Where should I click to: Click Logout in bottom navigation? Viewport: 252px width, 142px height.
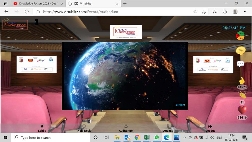[210, 128]
